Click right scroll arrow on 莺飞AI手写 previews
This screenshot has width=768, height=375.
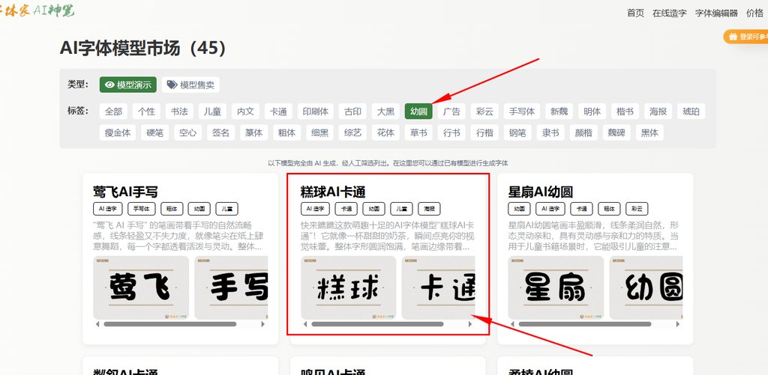point(263,324)
